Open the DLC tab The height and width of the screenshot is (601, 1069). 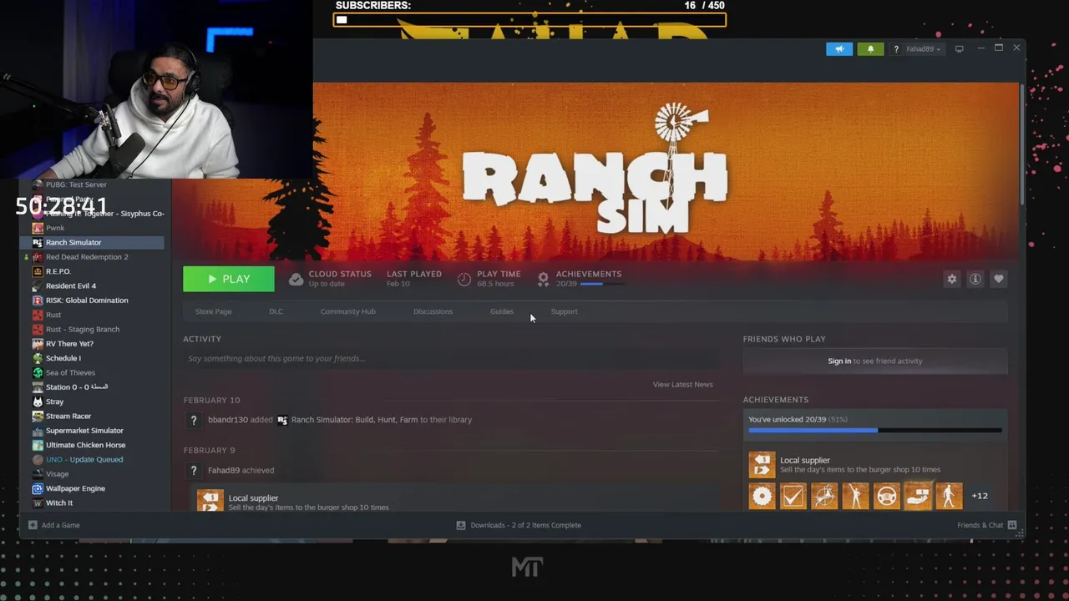(x=276, y=311)
